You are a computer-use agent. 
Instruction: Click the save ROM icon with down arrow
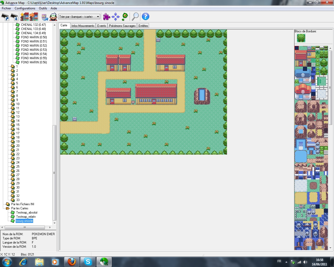14,17
